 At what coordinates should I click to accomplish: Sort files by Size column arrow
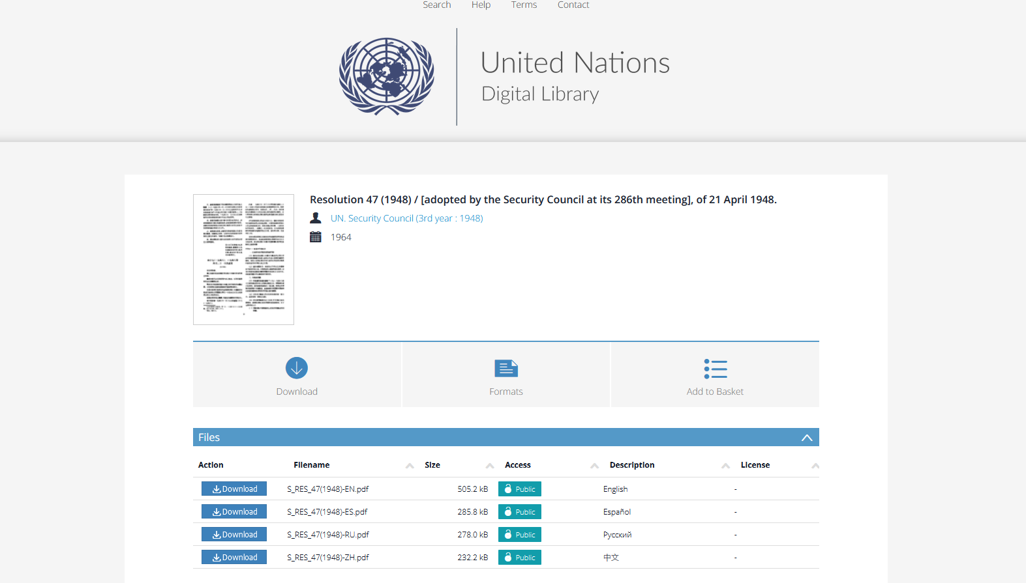tap(490, 466)
